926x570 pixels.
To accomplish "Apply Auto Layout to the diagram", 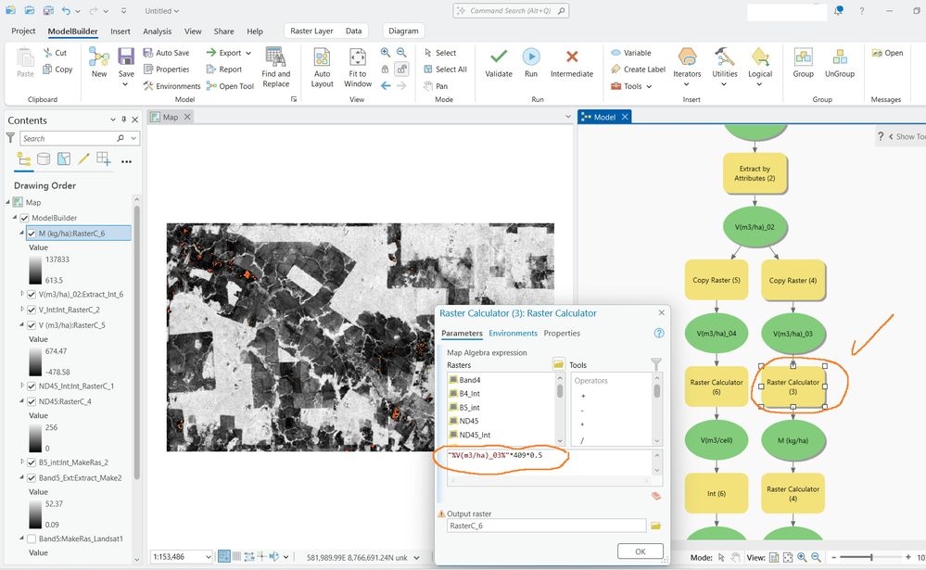I will [322, 68].
